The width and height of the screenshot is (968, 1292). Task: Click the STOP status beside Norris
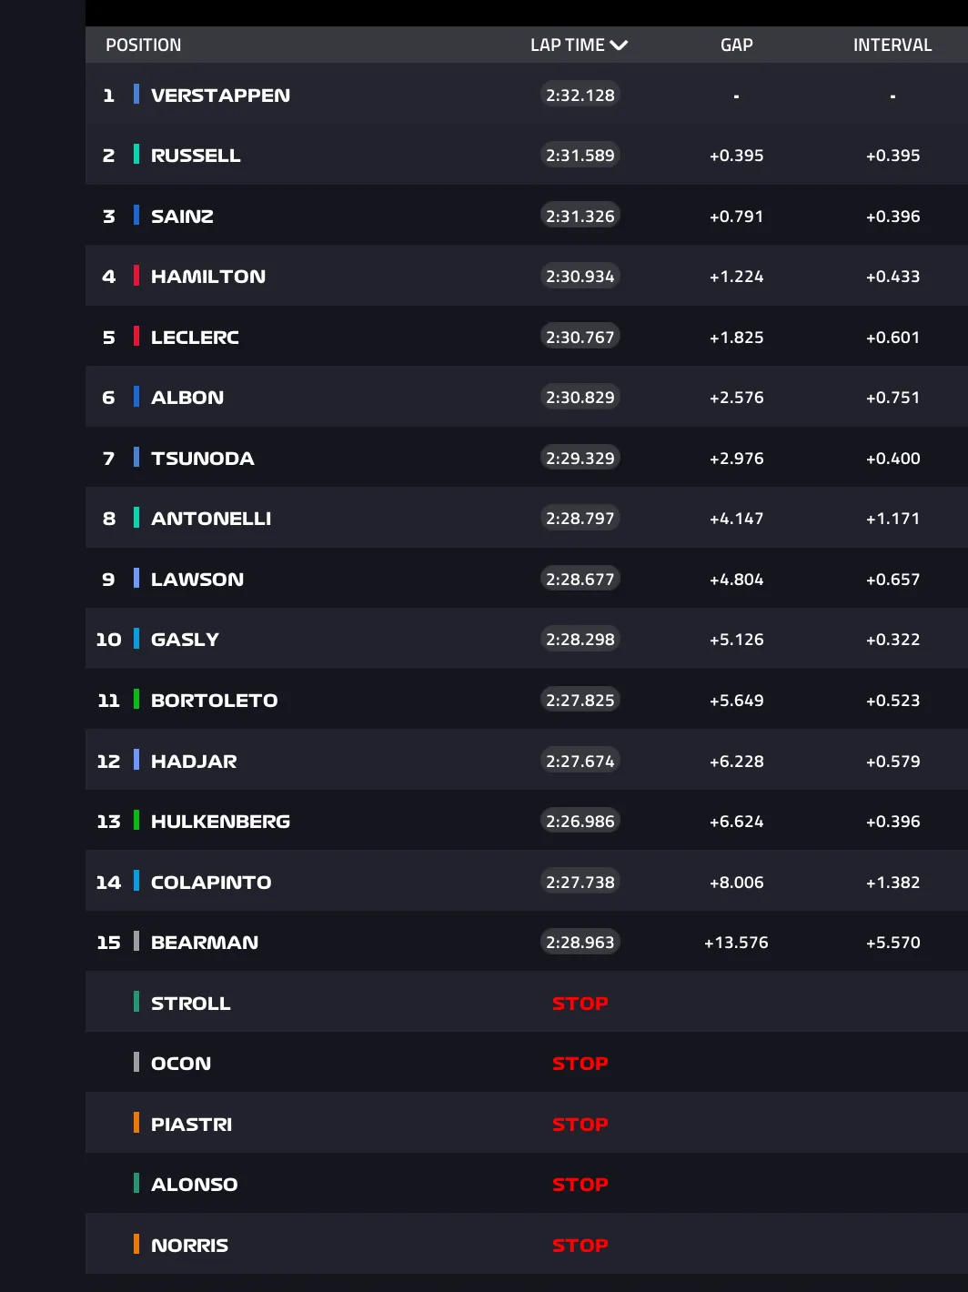click(x=580, y=1245)
